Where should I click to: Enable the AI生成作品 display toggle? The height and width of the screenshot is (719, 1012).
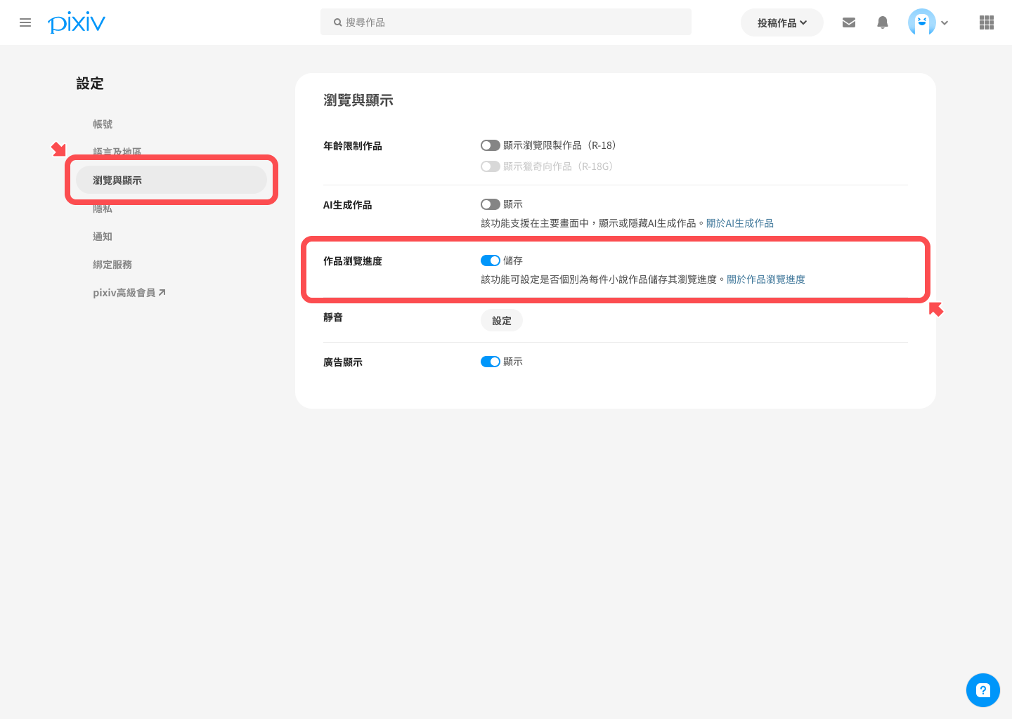(491, 204)
